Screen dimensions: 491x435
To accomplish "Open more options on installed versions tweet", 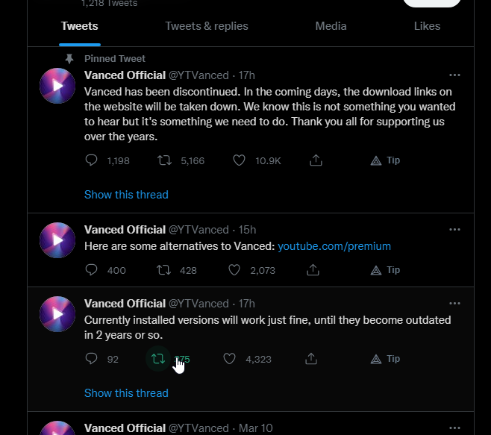I will pos(454,304).
